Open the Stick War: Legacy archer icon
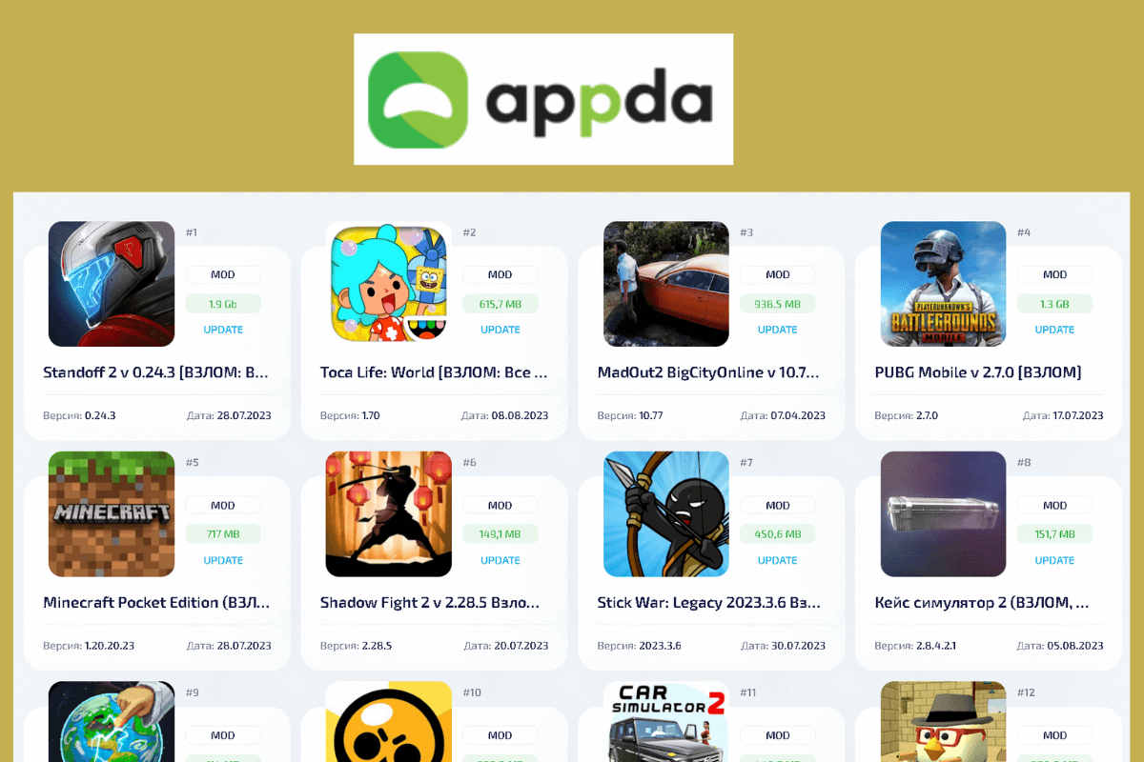The width and height of the screenshot is (1144, 762). (666, 514)
